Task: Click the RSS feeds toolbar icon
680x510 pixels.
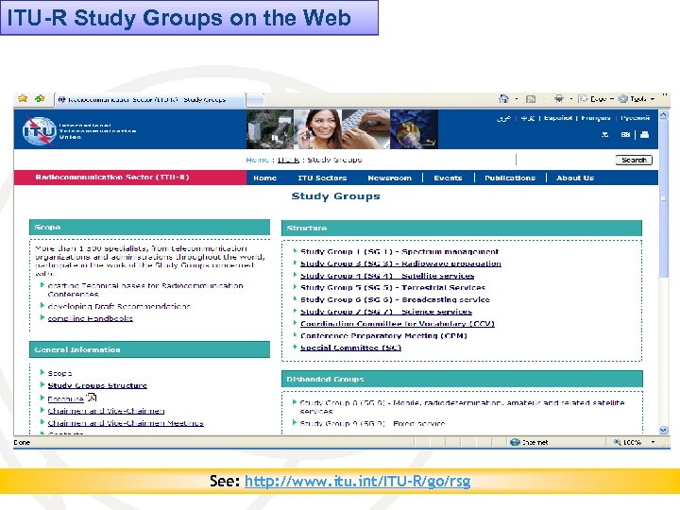Action: 531,99
